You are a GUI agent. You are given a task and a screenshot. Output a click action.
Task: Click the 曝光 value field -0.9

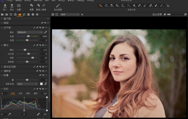coord(44,50)
